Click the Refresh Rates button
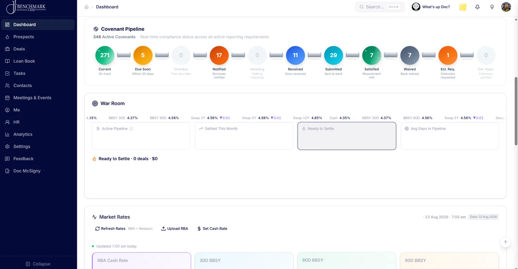Screen dimensions: 518x269 (124, 229)
